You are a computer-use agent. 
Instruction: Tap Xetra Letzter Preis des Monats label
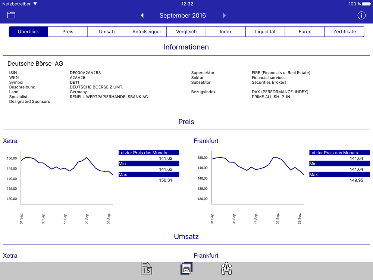pos(149,153)
